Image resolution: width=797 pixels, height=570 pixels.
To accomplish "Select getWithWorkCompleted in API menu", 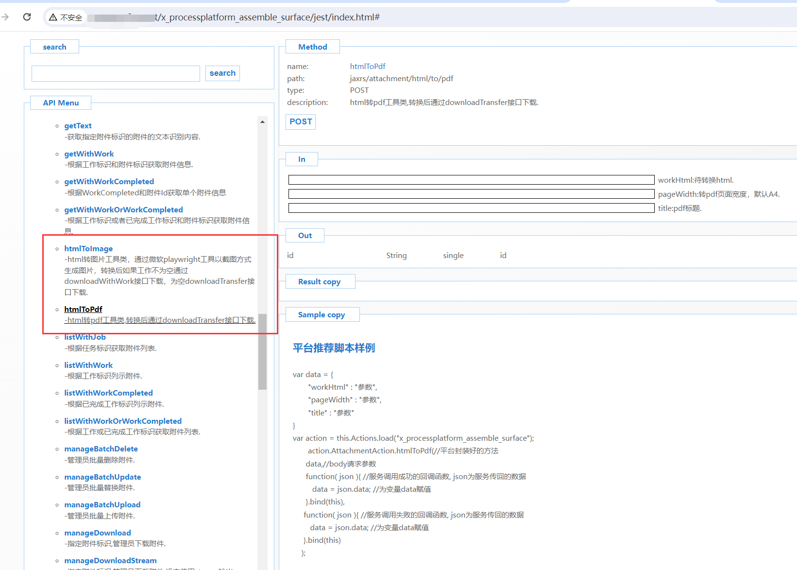I will (x=109, y=182).
